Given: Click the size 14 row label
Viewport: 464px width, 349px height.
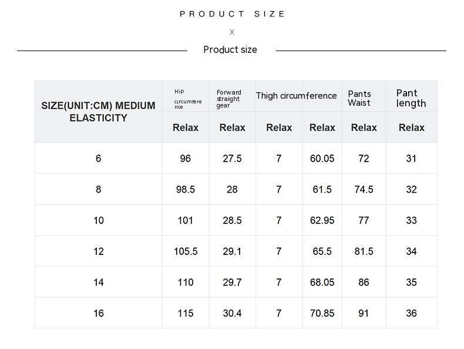Looking at the screenshot, I should pyautogui.click(x=98, y=283).
